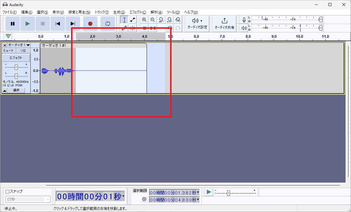Skip to the end of the project
The image size is (351, 212).
[73, 24]
